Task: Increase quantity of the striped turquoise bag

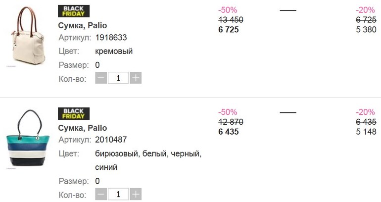Action: click(x=136, y=194)
